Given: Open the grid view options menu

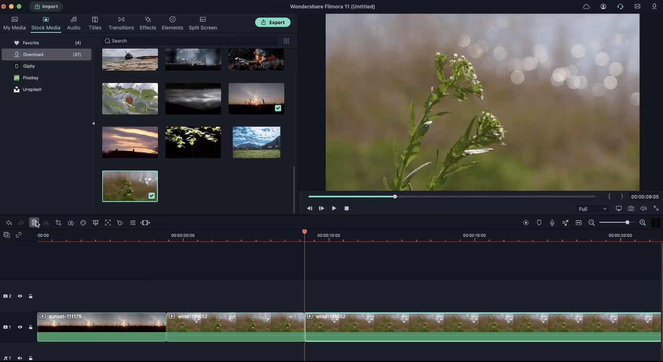Looking at the screenshot, I should pos(286,41).
